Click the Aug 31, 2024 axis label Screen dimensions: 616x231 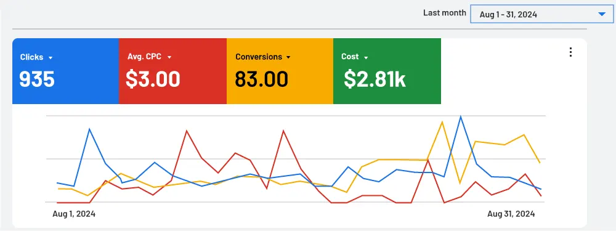pos(511,214)
